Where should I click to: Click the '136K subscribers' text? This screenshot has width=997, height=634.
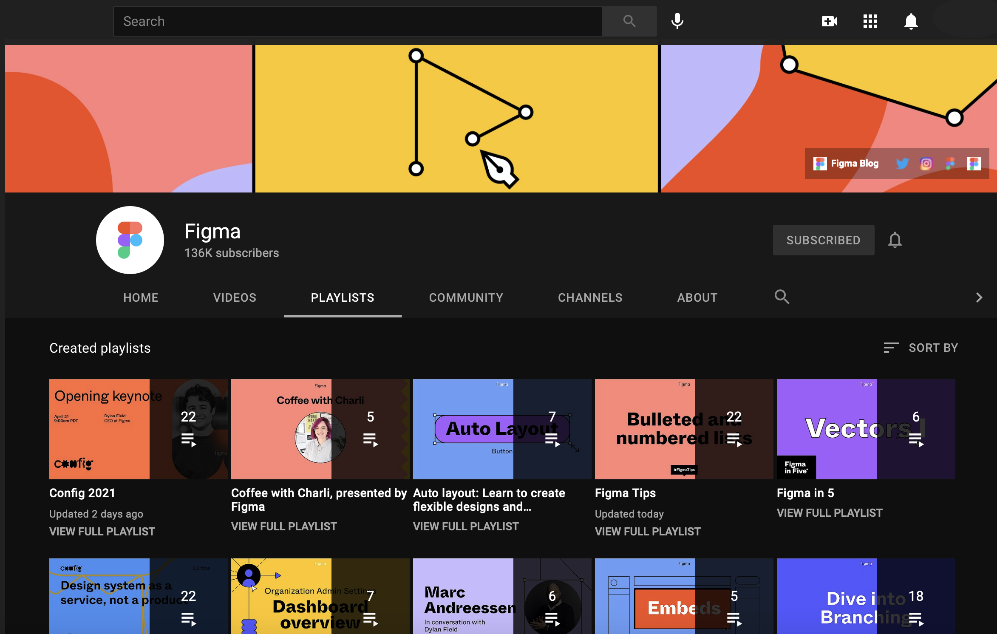232,253
